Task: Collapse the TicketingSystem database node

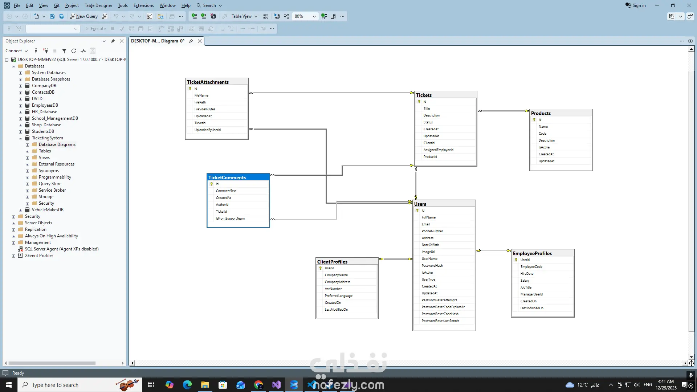Action: [x=21, y=138]
